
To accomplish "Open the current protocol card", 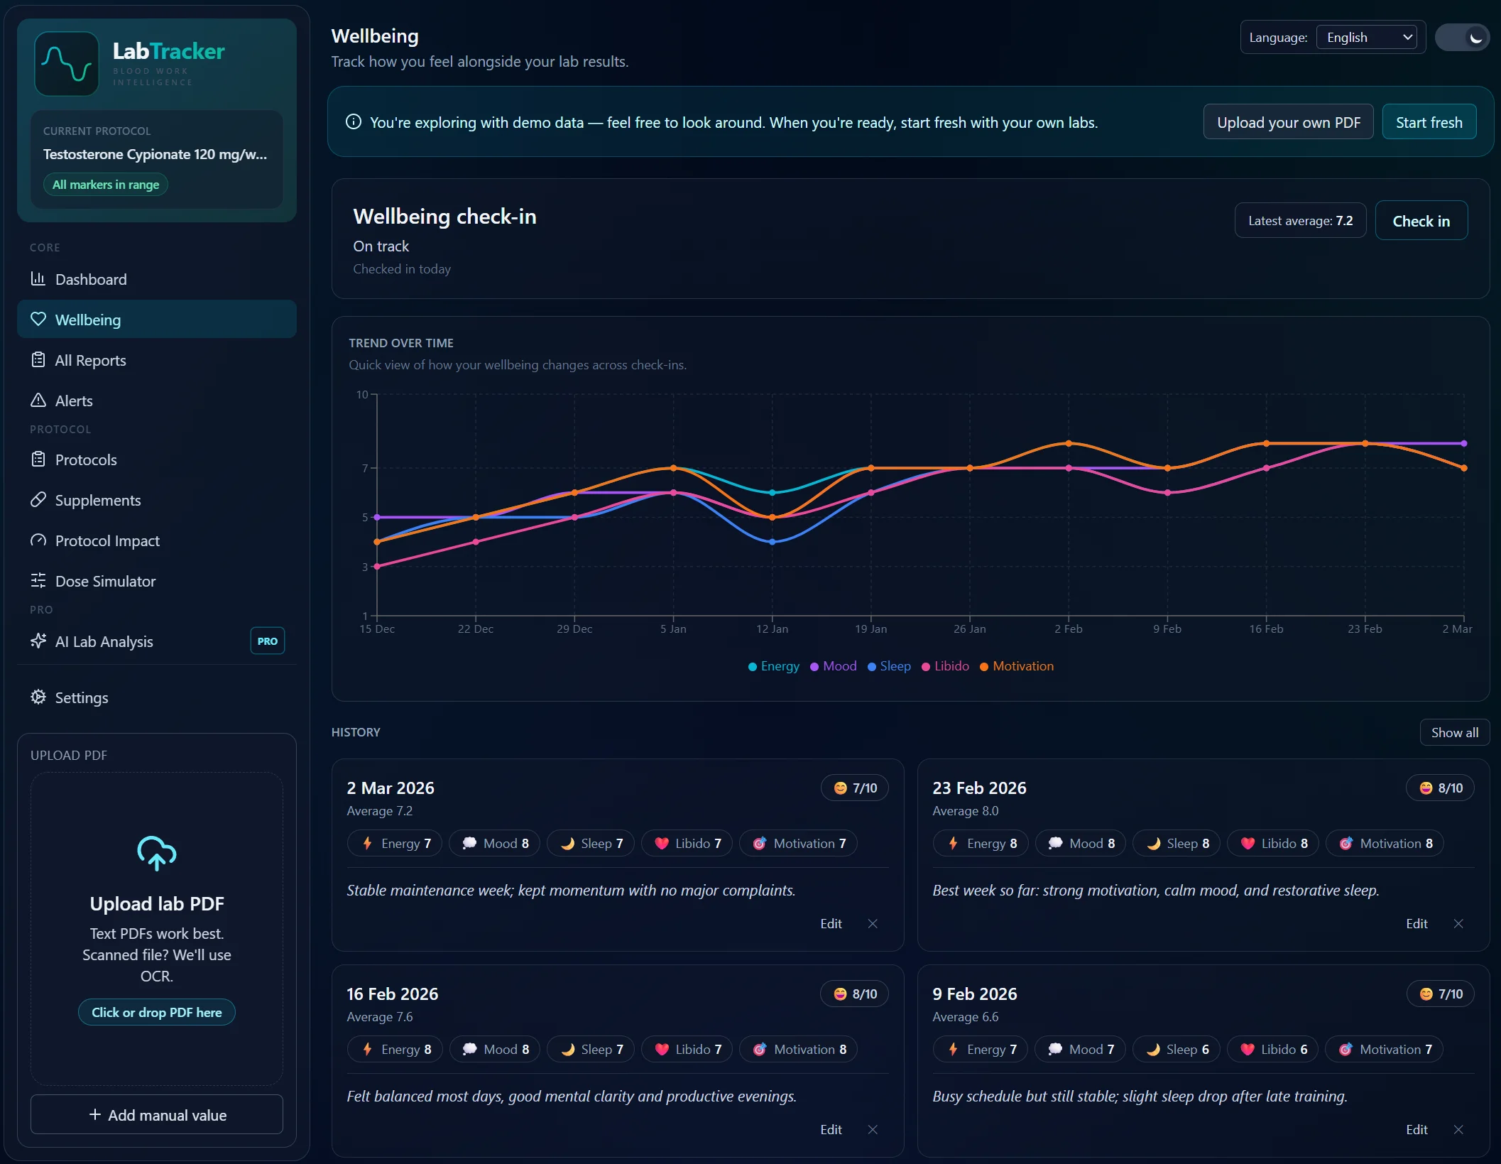I will point(156,158).
